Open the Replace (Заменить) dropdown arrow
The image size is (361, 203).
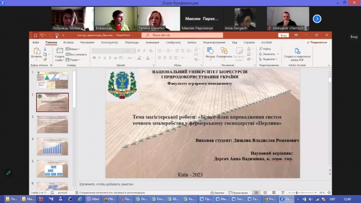[x=278, y=54]
